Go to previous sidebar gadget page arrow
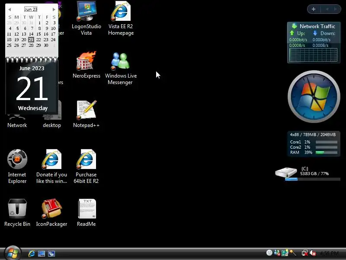 (x=327, y=9)
